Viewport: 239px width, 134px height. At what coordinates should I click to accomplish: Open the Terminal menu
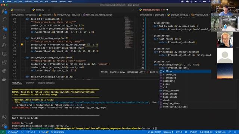coord(54,1)
